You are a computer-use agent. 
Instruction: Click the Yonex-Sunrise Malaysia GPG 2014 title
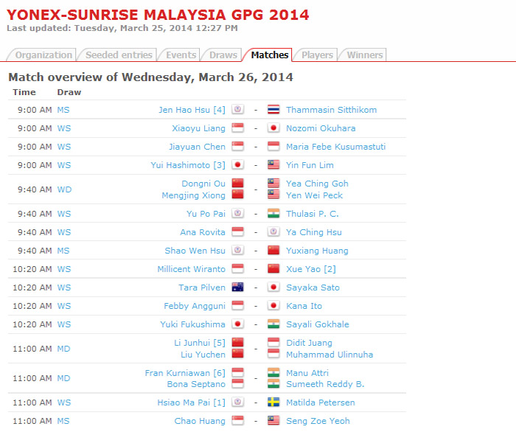pos(158,15)
